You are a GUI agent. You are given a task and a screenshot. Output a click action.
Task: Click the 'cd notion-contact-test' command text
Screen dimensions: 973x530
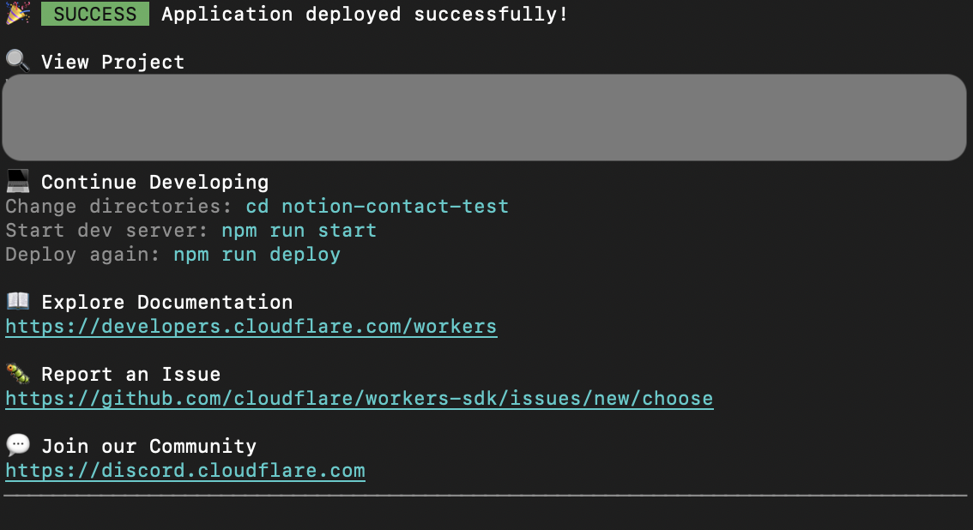(x=377, y=207)
